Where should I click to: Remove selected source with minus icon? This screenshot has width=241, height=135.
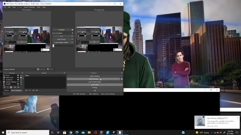point(8,87)
